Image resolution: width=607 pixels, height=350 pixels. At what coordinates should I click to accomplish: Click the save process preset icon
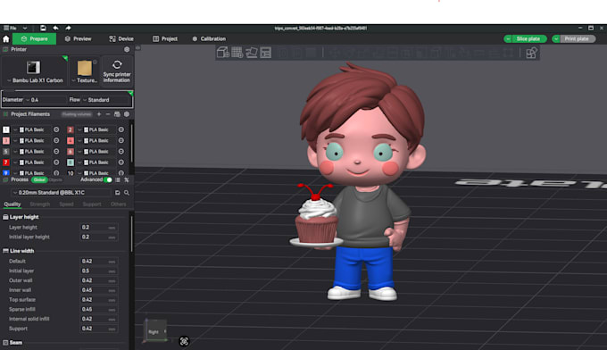118,193
